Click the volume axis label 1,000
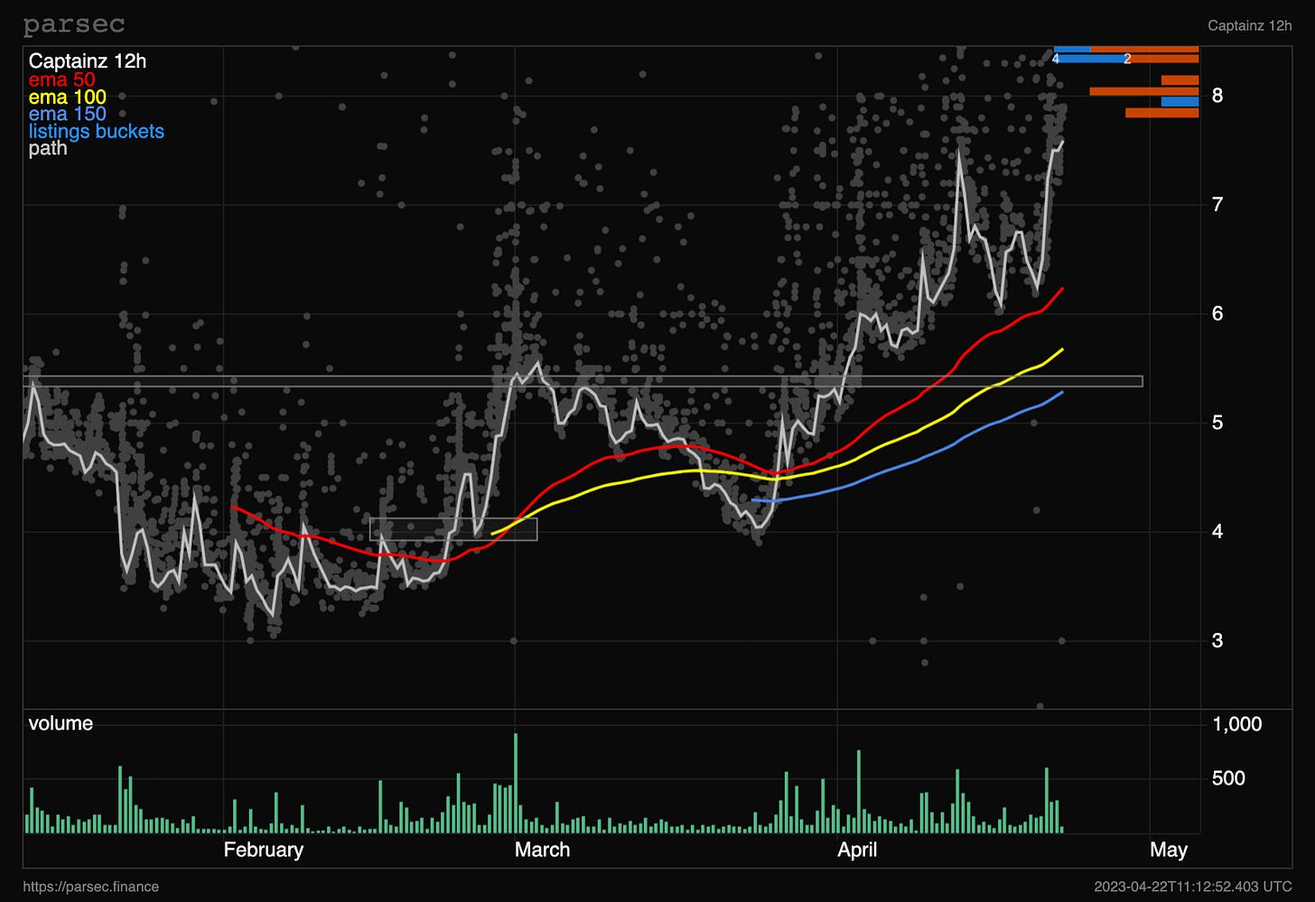The image size is (1315, 902). (1236, 724)
